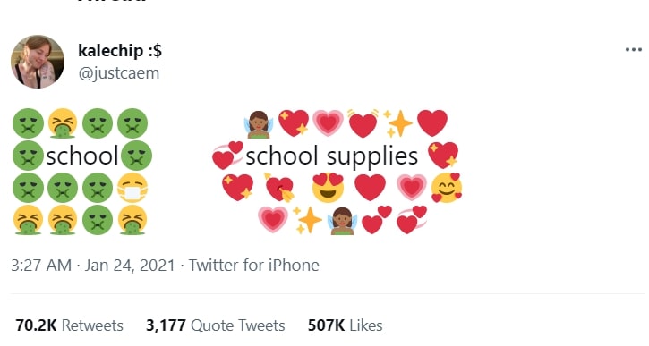Click the @justcaem username handle

pos(119,73)
